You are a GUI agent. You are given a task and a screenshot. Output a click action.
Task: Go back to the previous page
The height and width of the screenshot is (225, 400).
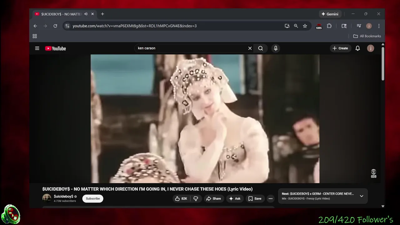(x=35, y=26)
